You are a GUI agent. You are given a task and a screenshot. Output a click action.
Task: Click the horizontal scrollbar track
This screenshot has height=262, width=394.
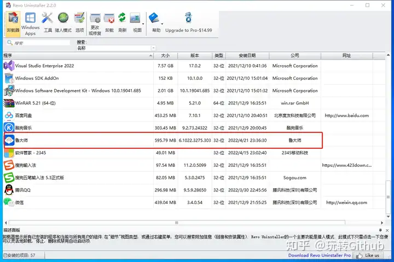click(177, 223)
